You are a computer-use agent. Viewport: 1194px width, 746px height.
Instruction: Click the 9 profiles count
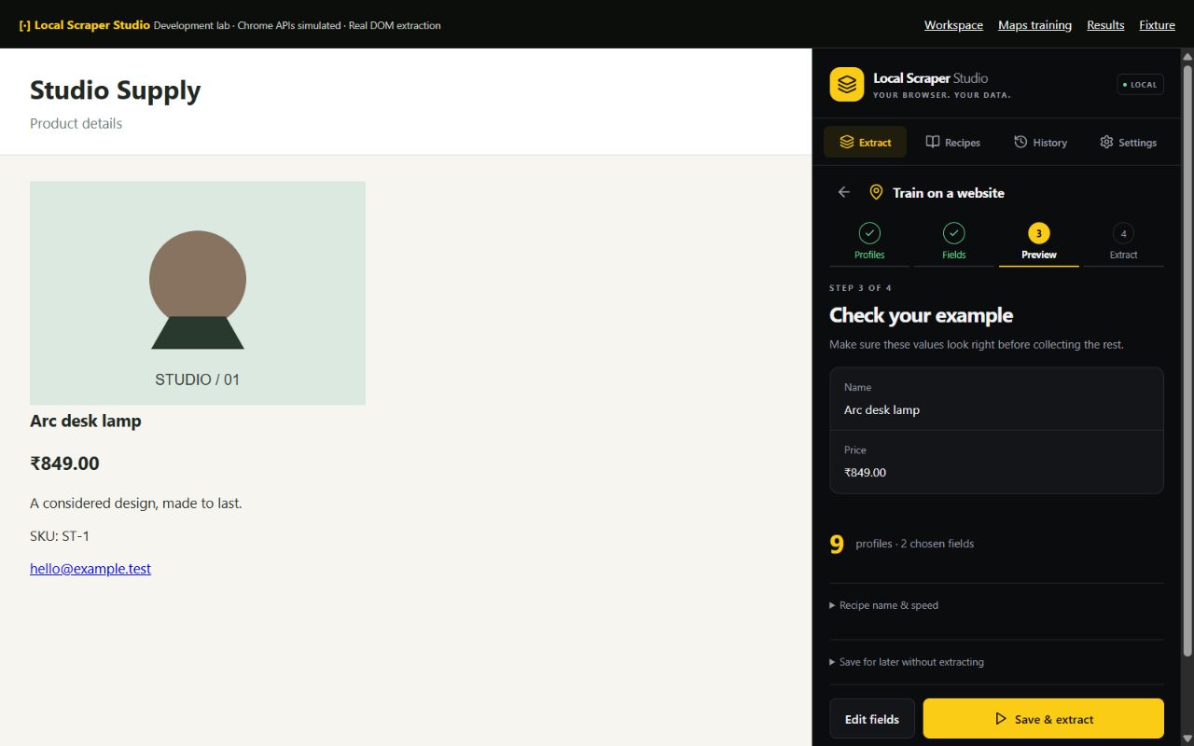pyautogui.click(x=837, y=545)
